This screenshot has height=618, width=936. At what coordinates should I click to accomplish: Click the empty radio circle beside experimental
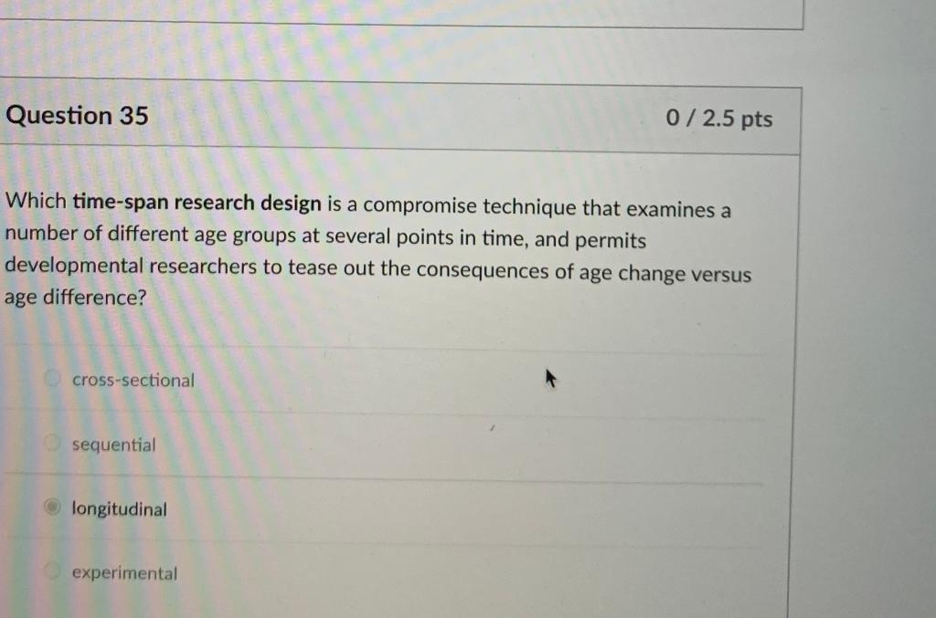[x=52, y=572]
